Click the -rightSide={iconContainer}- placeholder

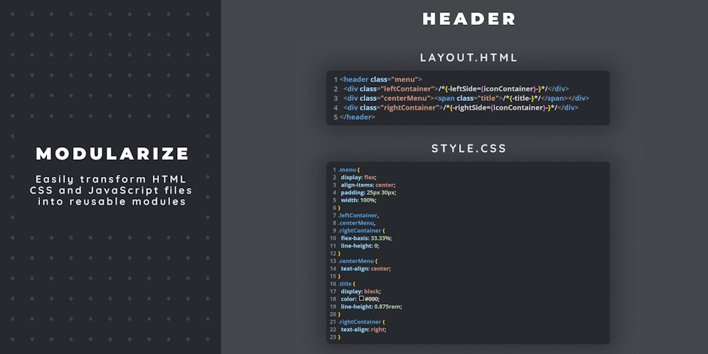click(500, 107)
